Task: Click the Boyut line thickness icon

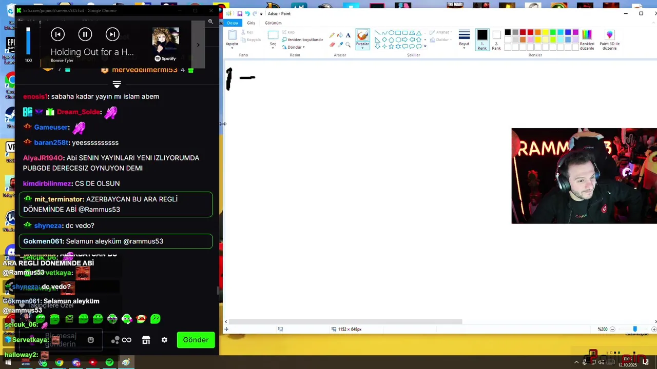Action: (464, 34)
